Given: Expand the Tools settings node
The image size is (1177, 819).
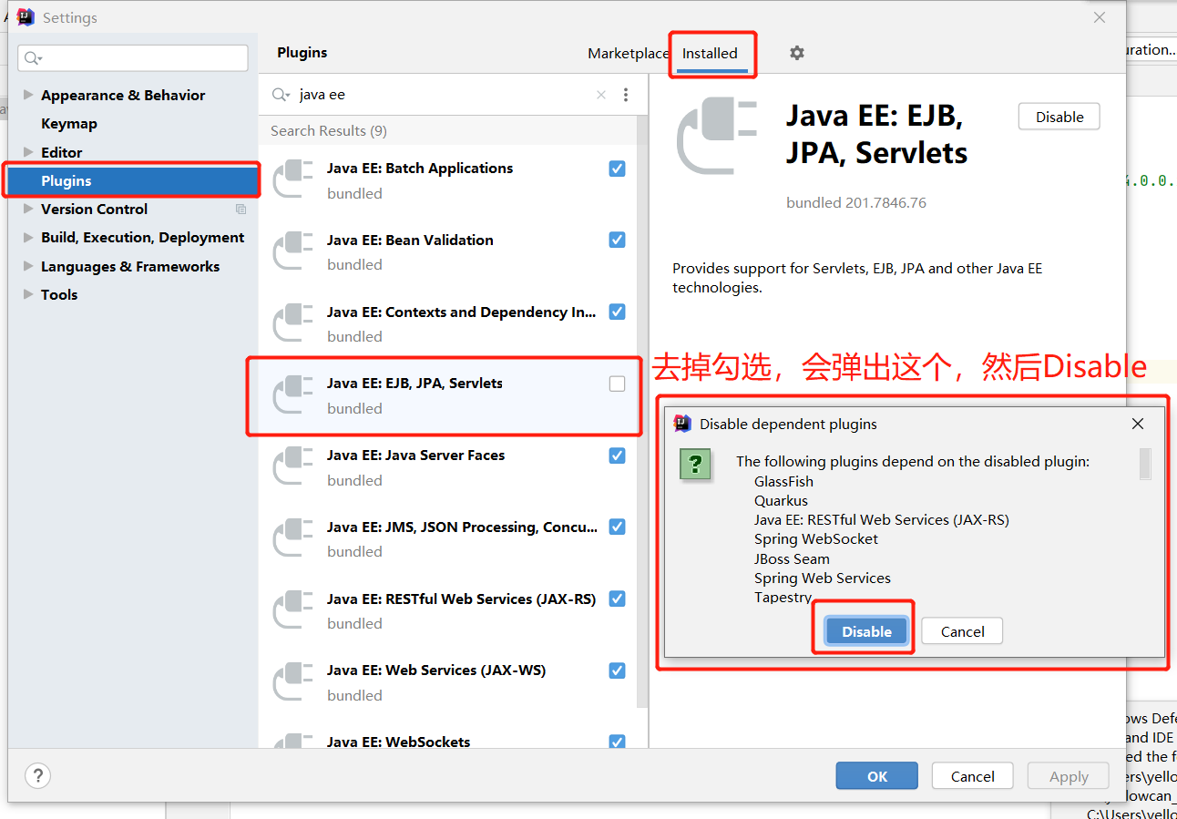Looking at the screenshot, I should 28,295.
